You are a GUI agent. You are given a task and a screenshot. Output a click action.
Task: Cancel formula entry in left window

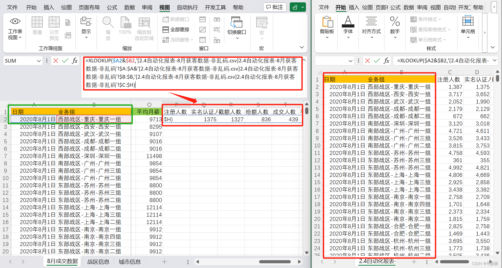55,61
